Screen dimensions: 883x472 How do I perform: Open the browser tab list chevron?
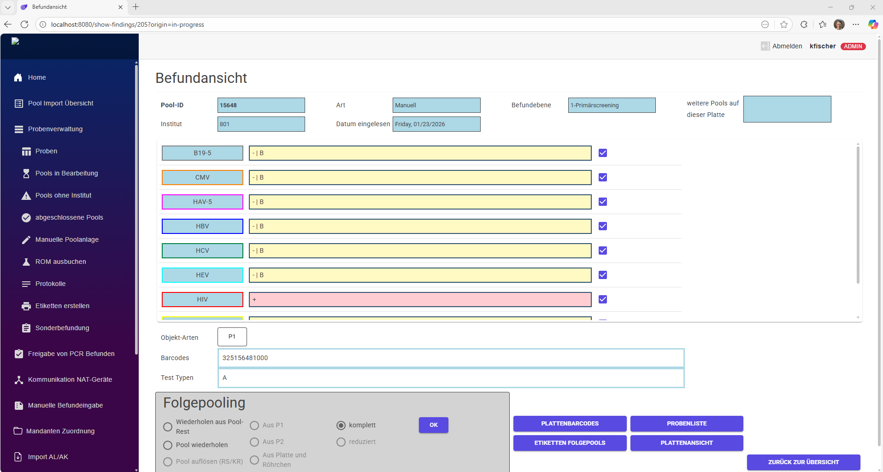[x=8, y=7]
